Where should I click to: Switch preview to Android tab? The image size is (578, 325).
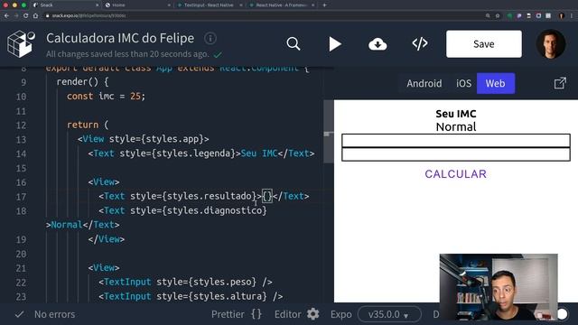[x=424, y=83]
